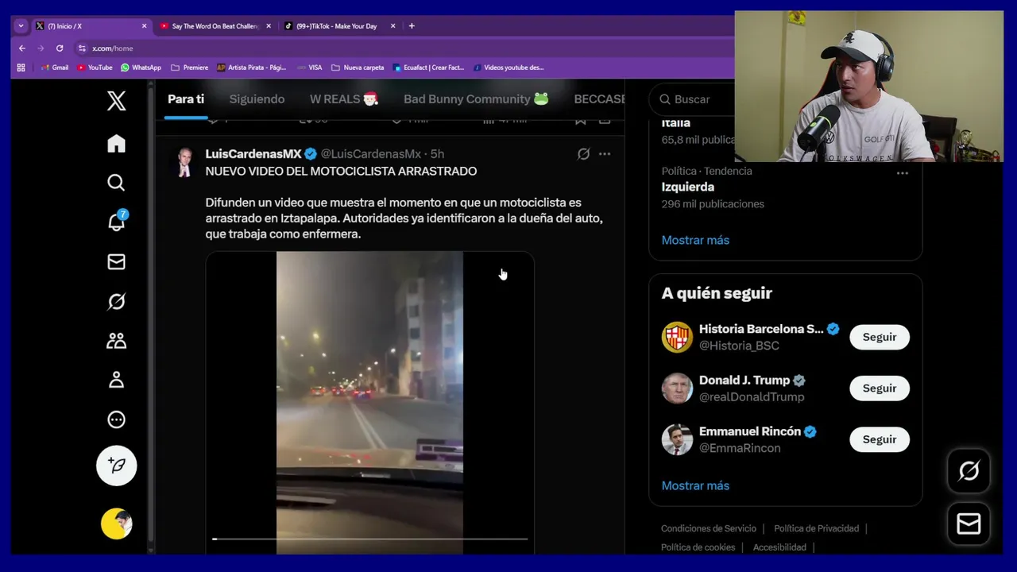
Task: Click Mostrar más under trends
Action: click(x=695, y=240)
